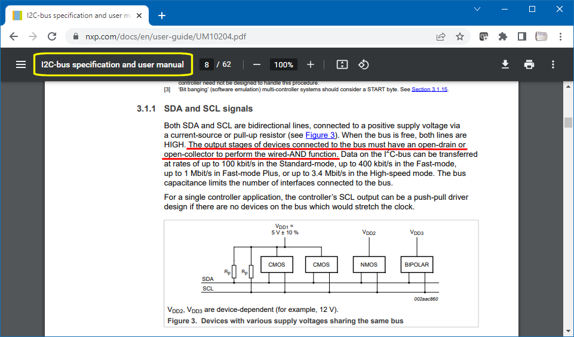Viewport: 574px width, 337px height.
Task: Follow the Figure 3 link
Action: 320,135
